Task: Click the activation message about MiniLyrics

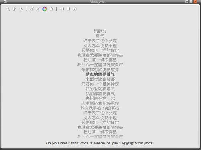Action: pyautogui.click(x=100, y=143)
